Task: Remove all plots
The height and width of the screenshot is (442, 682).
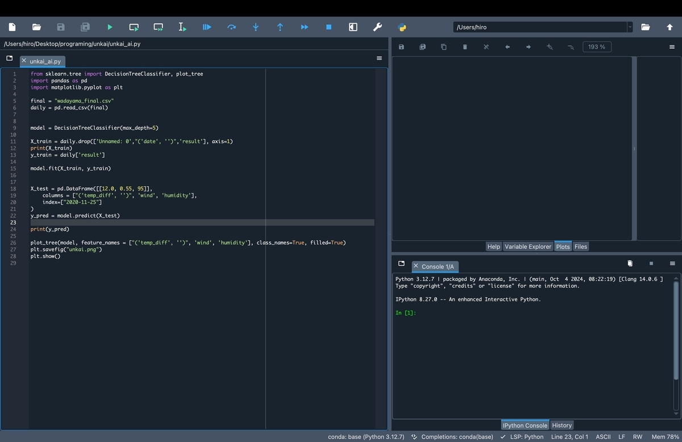Action: (x=486, y=47)
